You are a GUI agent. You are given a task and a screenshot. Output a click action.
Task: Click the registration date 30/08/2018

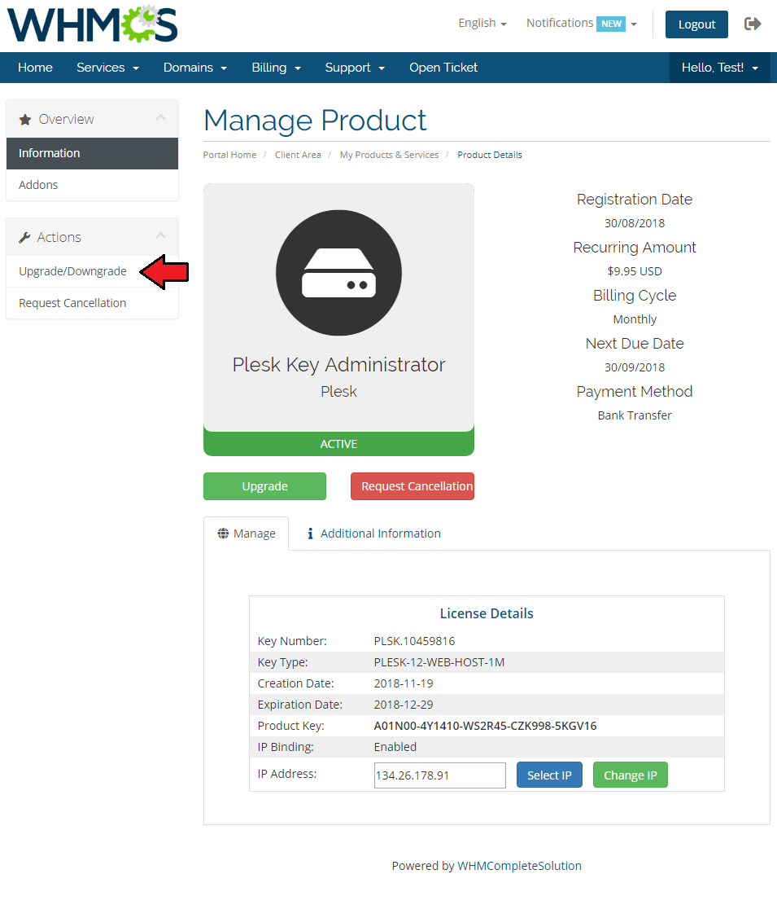coord(635,223)
